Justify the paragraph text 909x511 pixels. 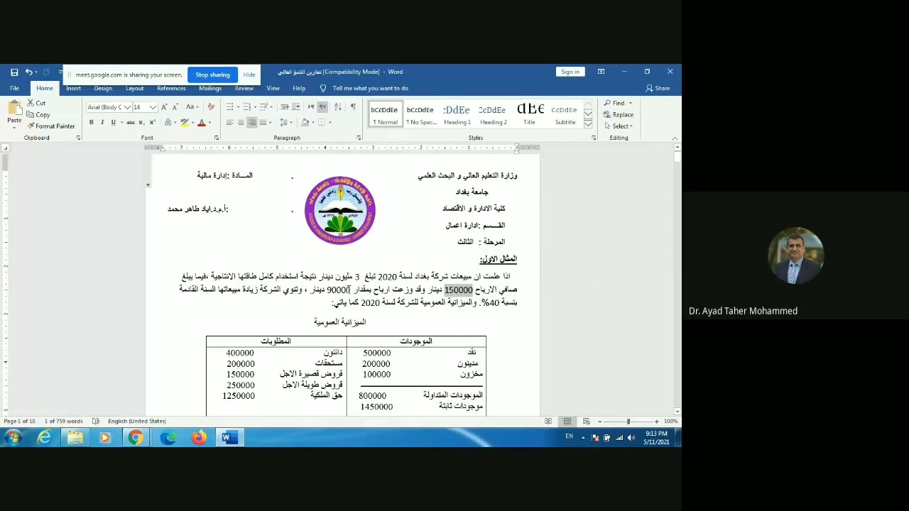tap(263, 123)
